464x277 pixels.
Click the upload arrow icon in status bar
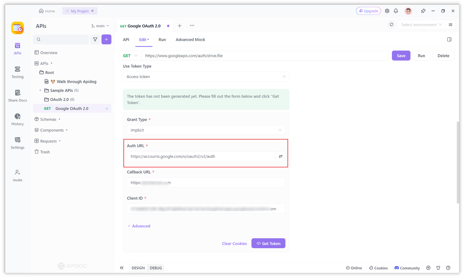click(x=428, y=268)
